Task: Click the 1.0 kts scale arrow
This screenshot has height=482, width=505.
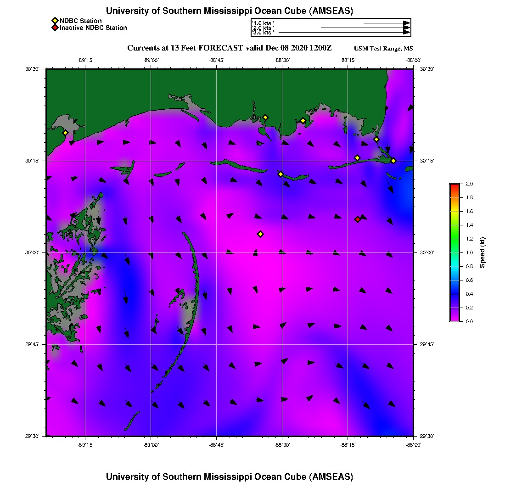Action: [386, 22]
